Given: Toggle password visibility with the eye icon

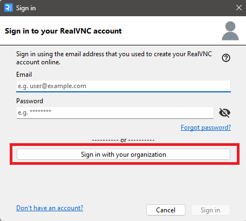Looking at the screenshot, I should coord(224,113).
